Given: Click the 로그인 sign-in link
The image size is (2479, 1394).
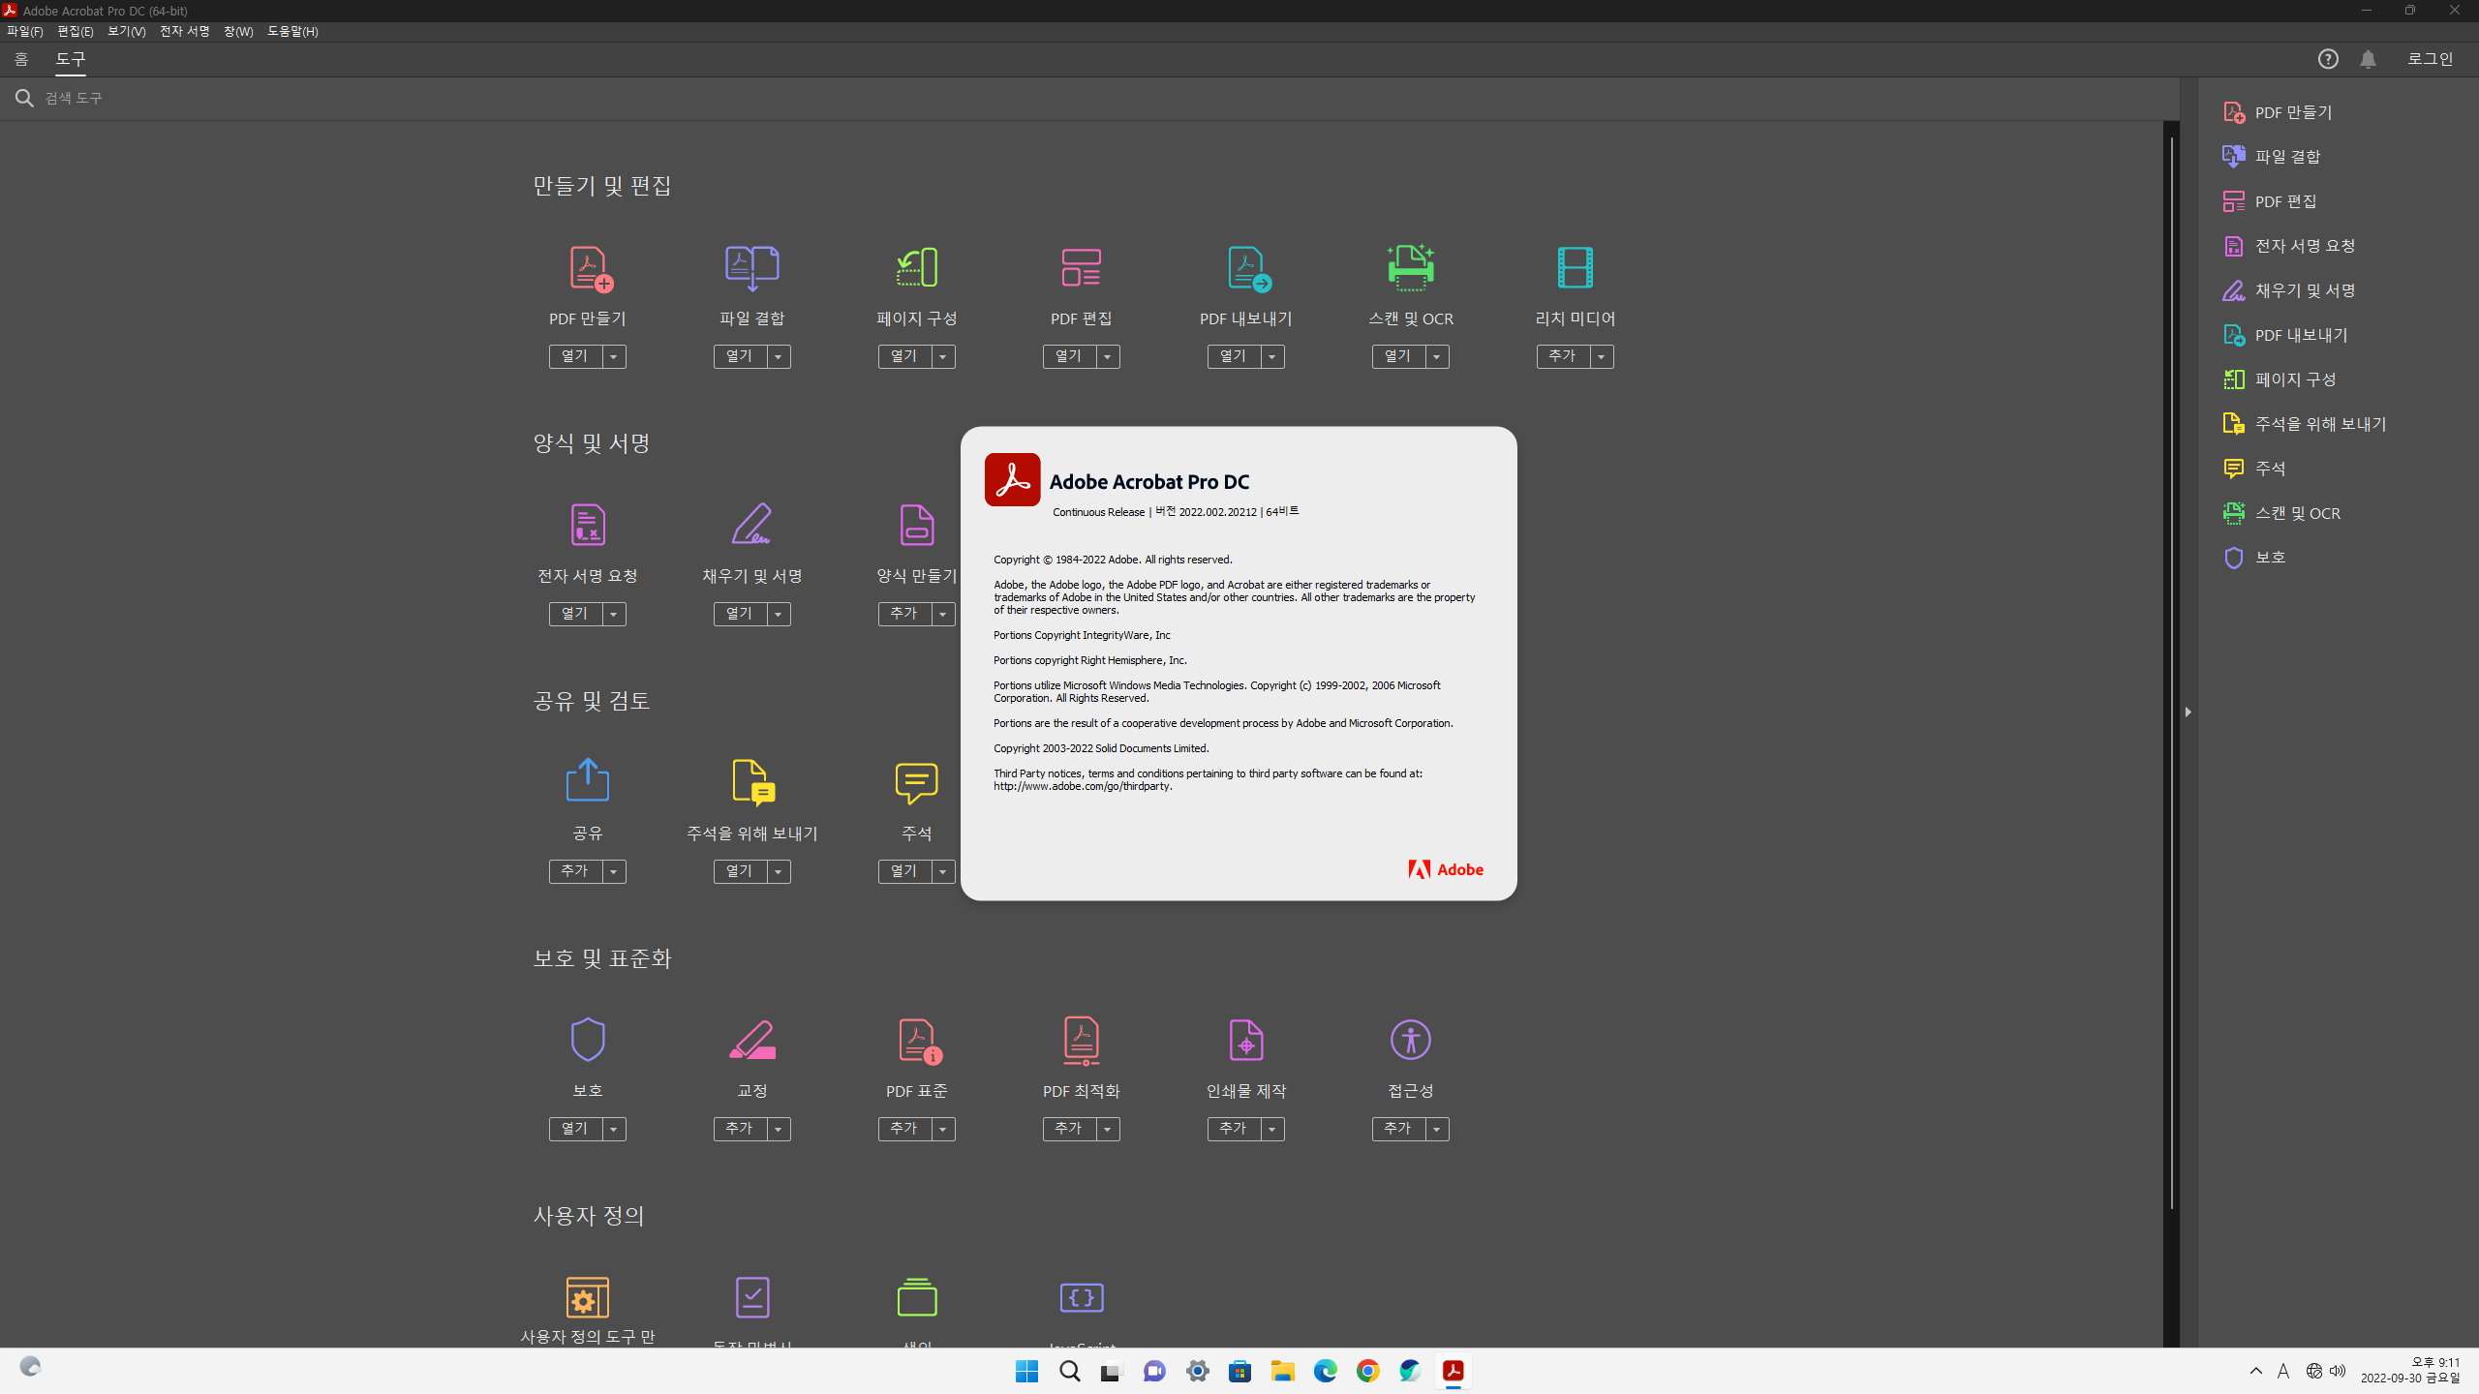Looking at the screenshot, I should coord(2430,59).
